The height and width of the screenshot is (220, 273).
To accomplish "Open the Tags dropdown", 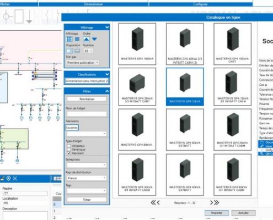I will pyautogui.click(x=87, y=191).
